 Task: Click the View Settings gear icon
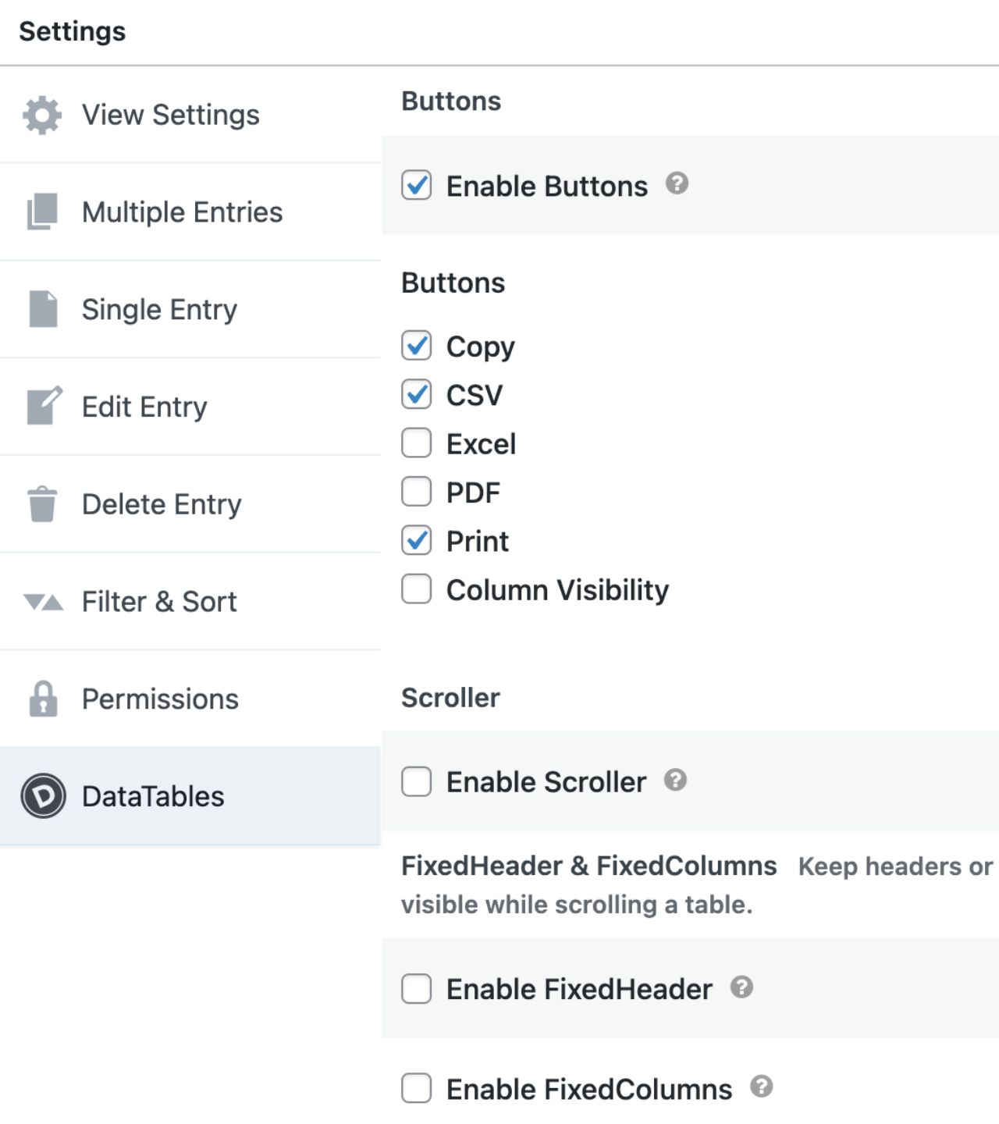click(x=42, y=114)
